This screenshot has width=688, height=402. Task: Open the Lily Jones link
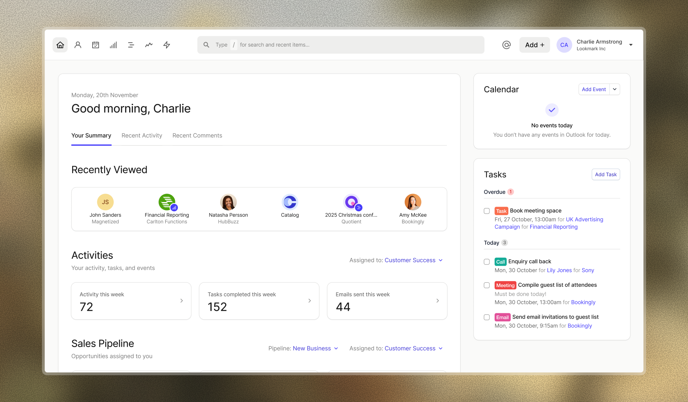pyautogui.click(x=559, y=270)
